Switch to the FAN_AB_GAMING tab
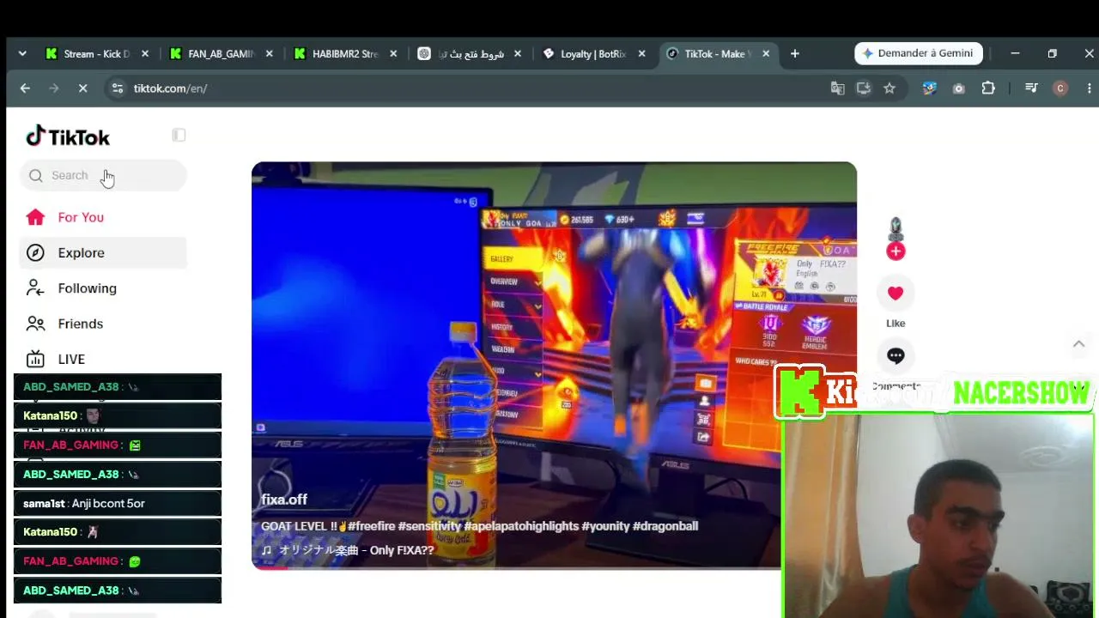The image size is (1099, 618). pyautogui.click(x=221, y=53)
